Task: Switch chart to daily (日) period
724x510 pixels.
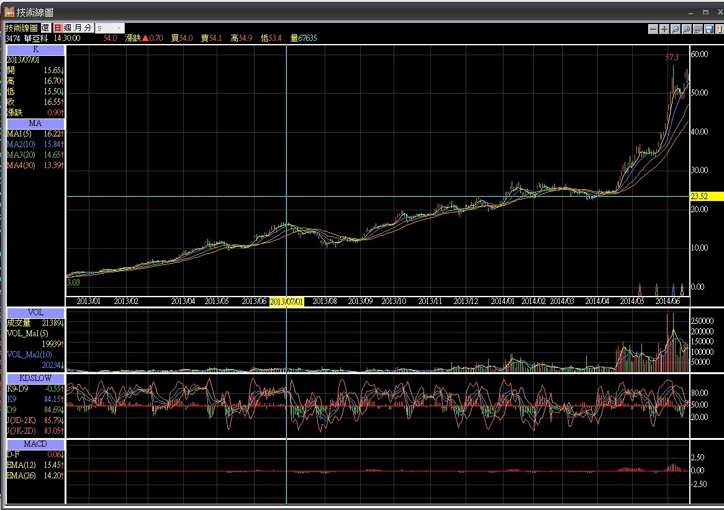Action: pos(58,28)
